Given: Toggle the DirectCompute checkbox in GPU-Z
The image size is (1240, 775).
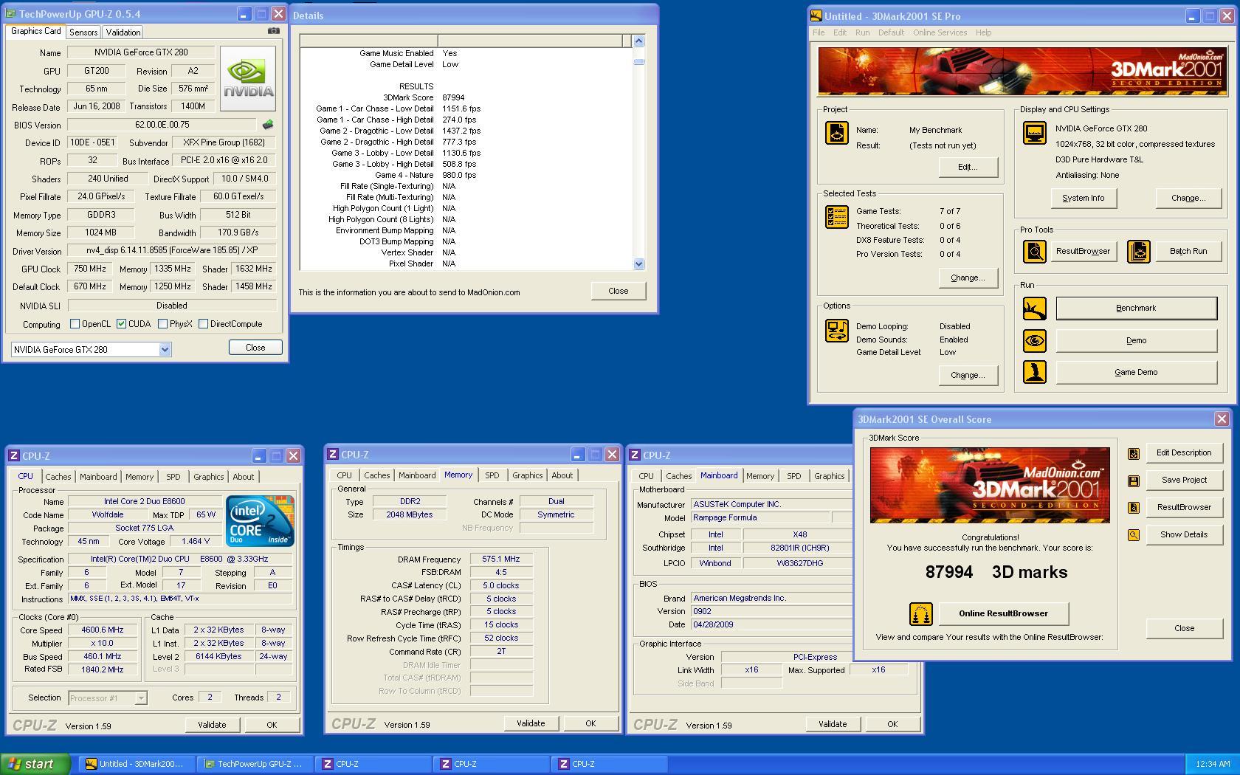Looking at the screenshot, I should coord(203,324).
